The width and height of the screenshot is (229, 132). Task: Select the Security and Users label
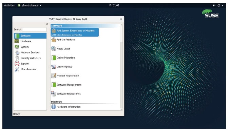(x=31, y=58)
